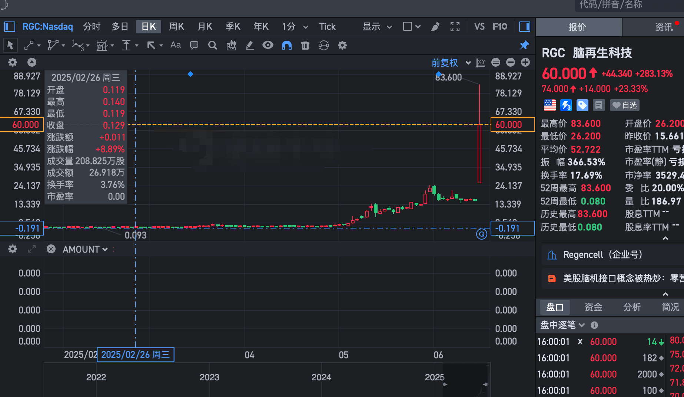The width and height of the screenshot is (684, 397).
Task: Open info icon next to 盘中逐笔
Action: click(x=594, y=325)
